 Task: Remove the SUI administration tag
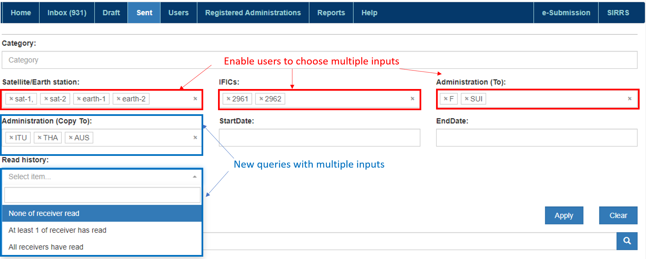click(466, 99)
